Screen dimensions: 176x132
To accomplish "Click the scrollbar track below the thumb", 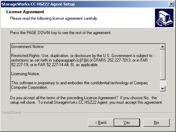I will (162, 83).
